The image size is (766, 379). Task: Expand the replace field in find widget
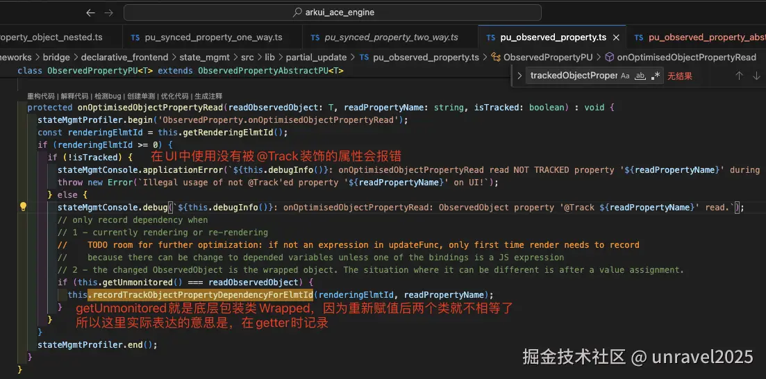(519, 76)
